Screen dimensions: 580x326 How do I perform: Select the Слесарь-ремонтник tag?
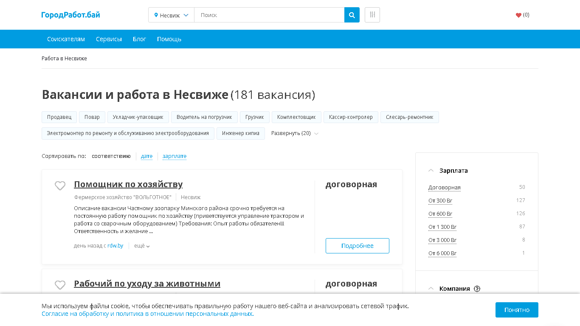click(410, 117)
